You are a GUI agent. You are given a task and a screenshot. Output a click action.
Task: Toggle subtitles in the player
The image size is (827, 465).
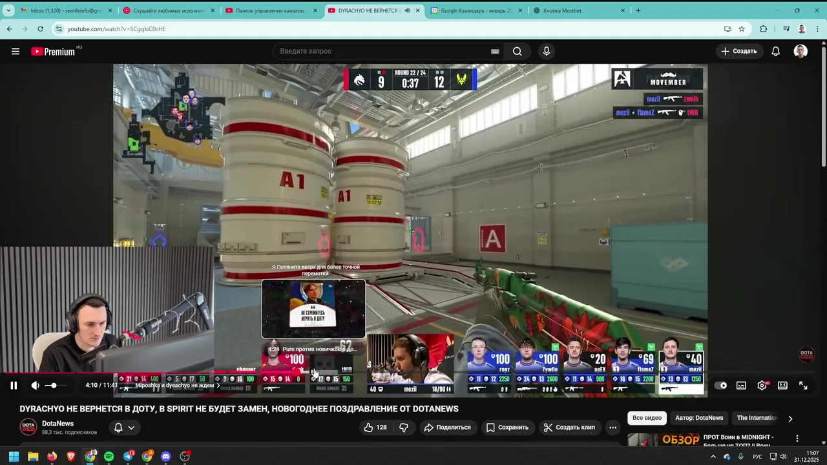pos(741,386)
